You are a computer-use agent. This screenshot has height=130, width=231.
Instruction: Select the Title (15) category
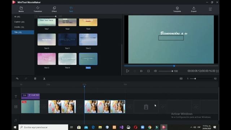pos(23,32)
